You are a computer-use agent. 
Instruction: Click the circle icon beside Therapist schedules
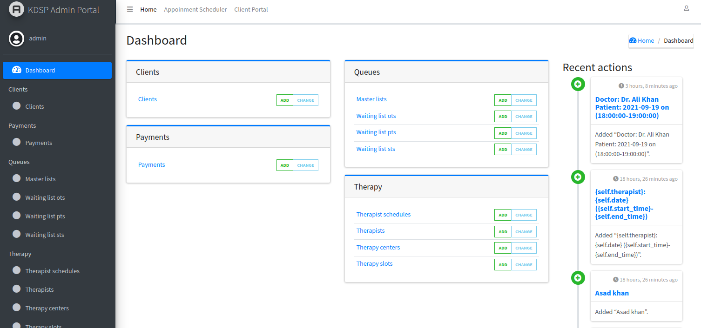(x=17, y=270)
